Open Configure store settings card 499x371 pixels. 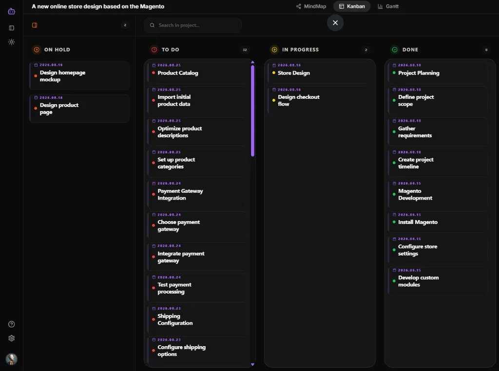438,250
